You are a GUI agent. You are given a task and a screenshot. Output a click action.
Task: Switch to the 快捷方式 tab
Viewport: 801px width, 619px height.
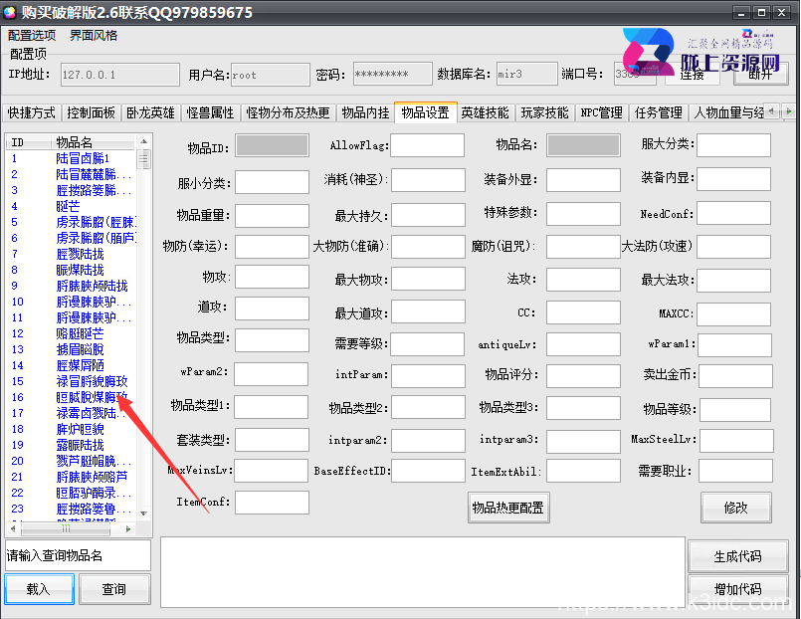(x=32, y=112)
